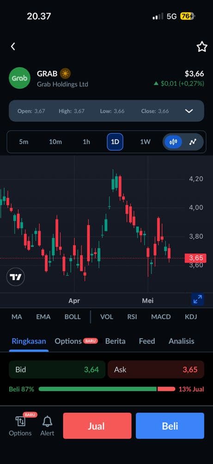
Task: Tap the blue Beli button
Action: [170, 426]
